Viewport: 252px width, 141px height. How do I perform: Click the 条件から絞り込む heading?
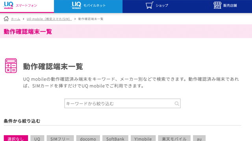click(x=22, y=121)
